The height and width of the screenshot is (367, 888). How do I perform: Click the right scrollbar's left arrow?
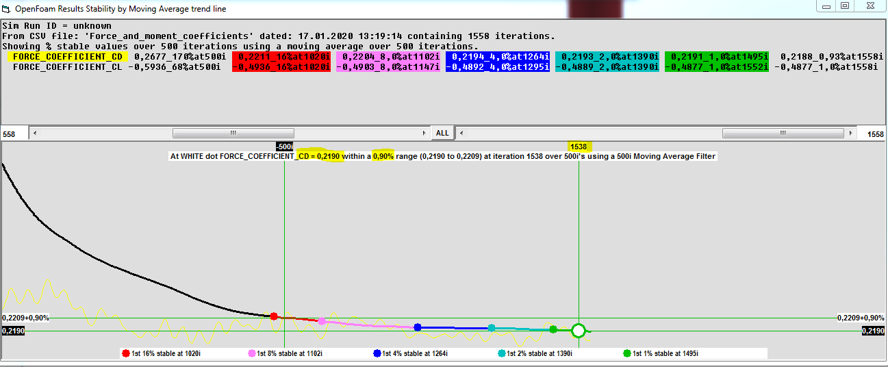(x=462, y=133)
